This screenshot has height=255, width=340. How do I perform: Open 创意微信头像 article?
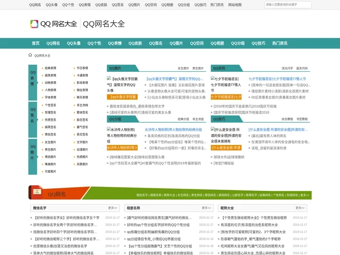(x=60, y=246)
